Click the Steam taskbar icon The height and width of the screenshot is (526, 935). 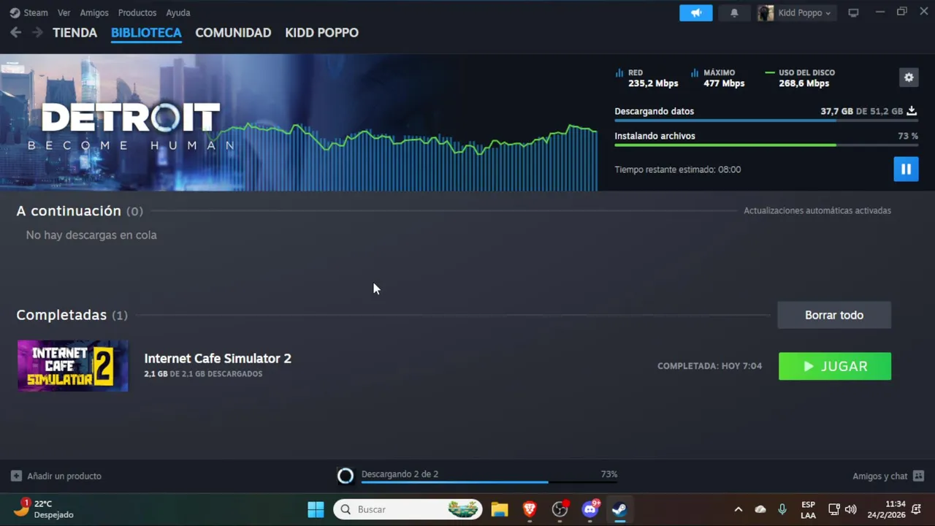619,509
